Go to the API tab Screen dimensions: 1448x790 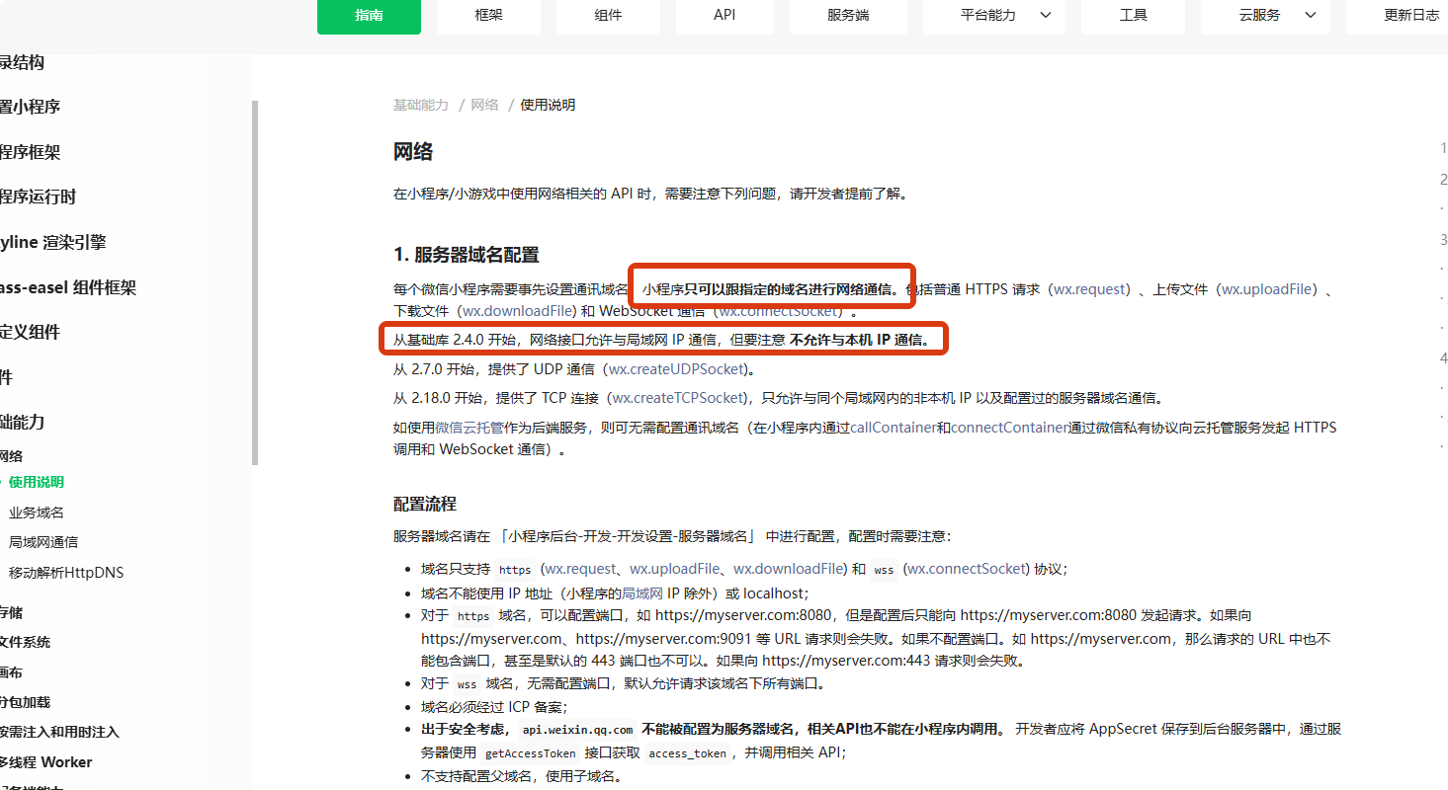[x=724, y=15]
